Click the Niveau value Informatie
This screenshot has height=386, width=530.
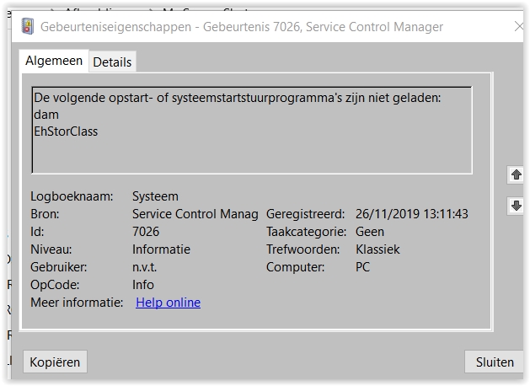(x=161, y=249)
